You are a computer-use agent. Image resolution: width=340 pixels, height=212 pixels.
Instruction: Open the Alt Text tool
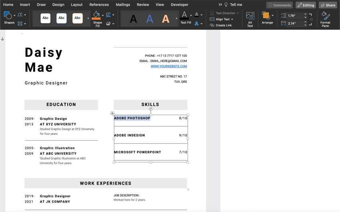pos(250,20)
